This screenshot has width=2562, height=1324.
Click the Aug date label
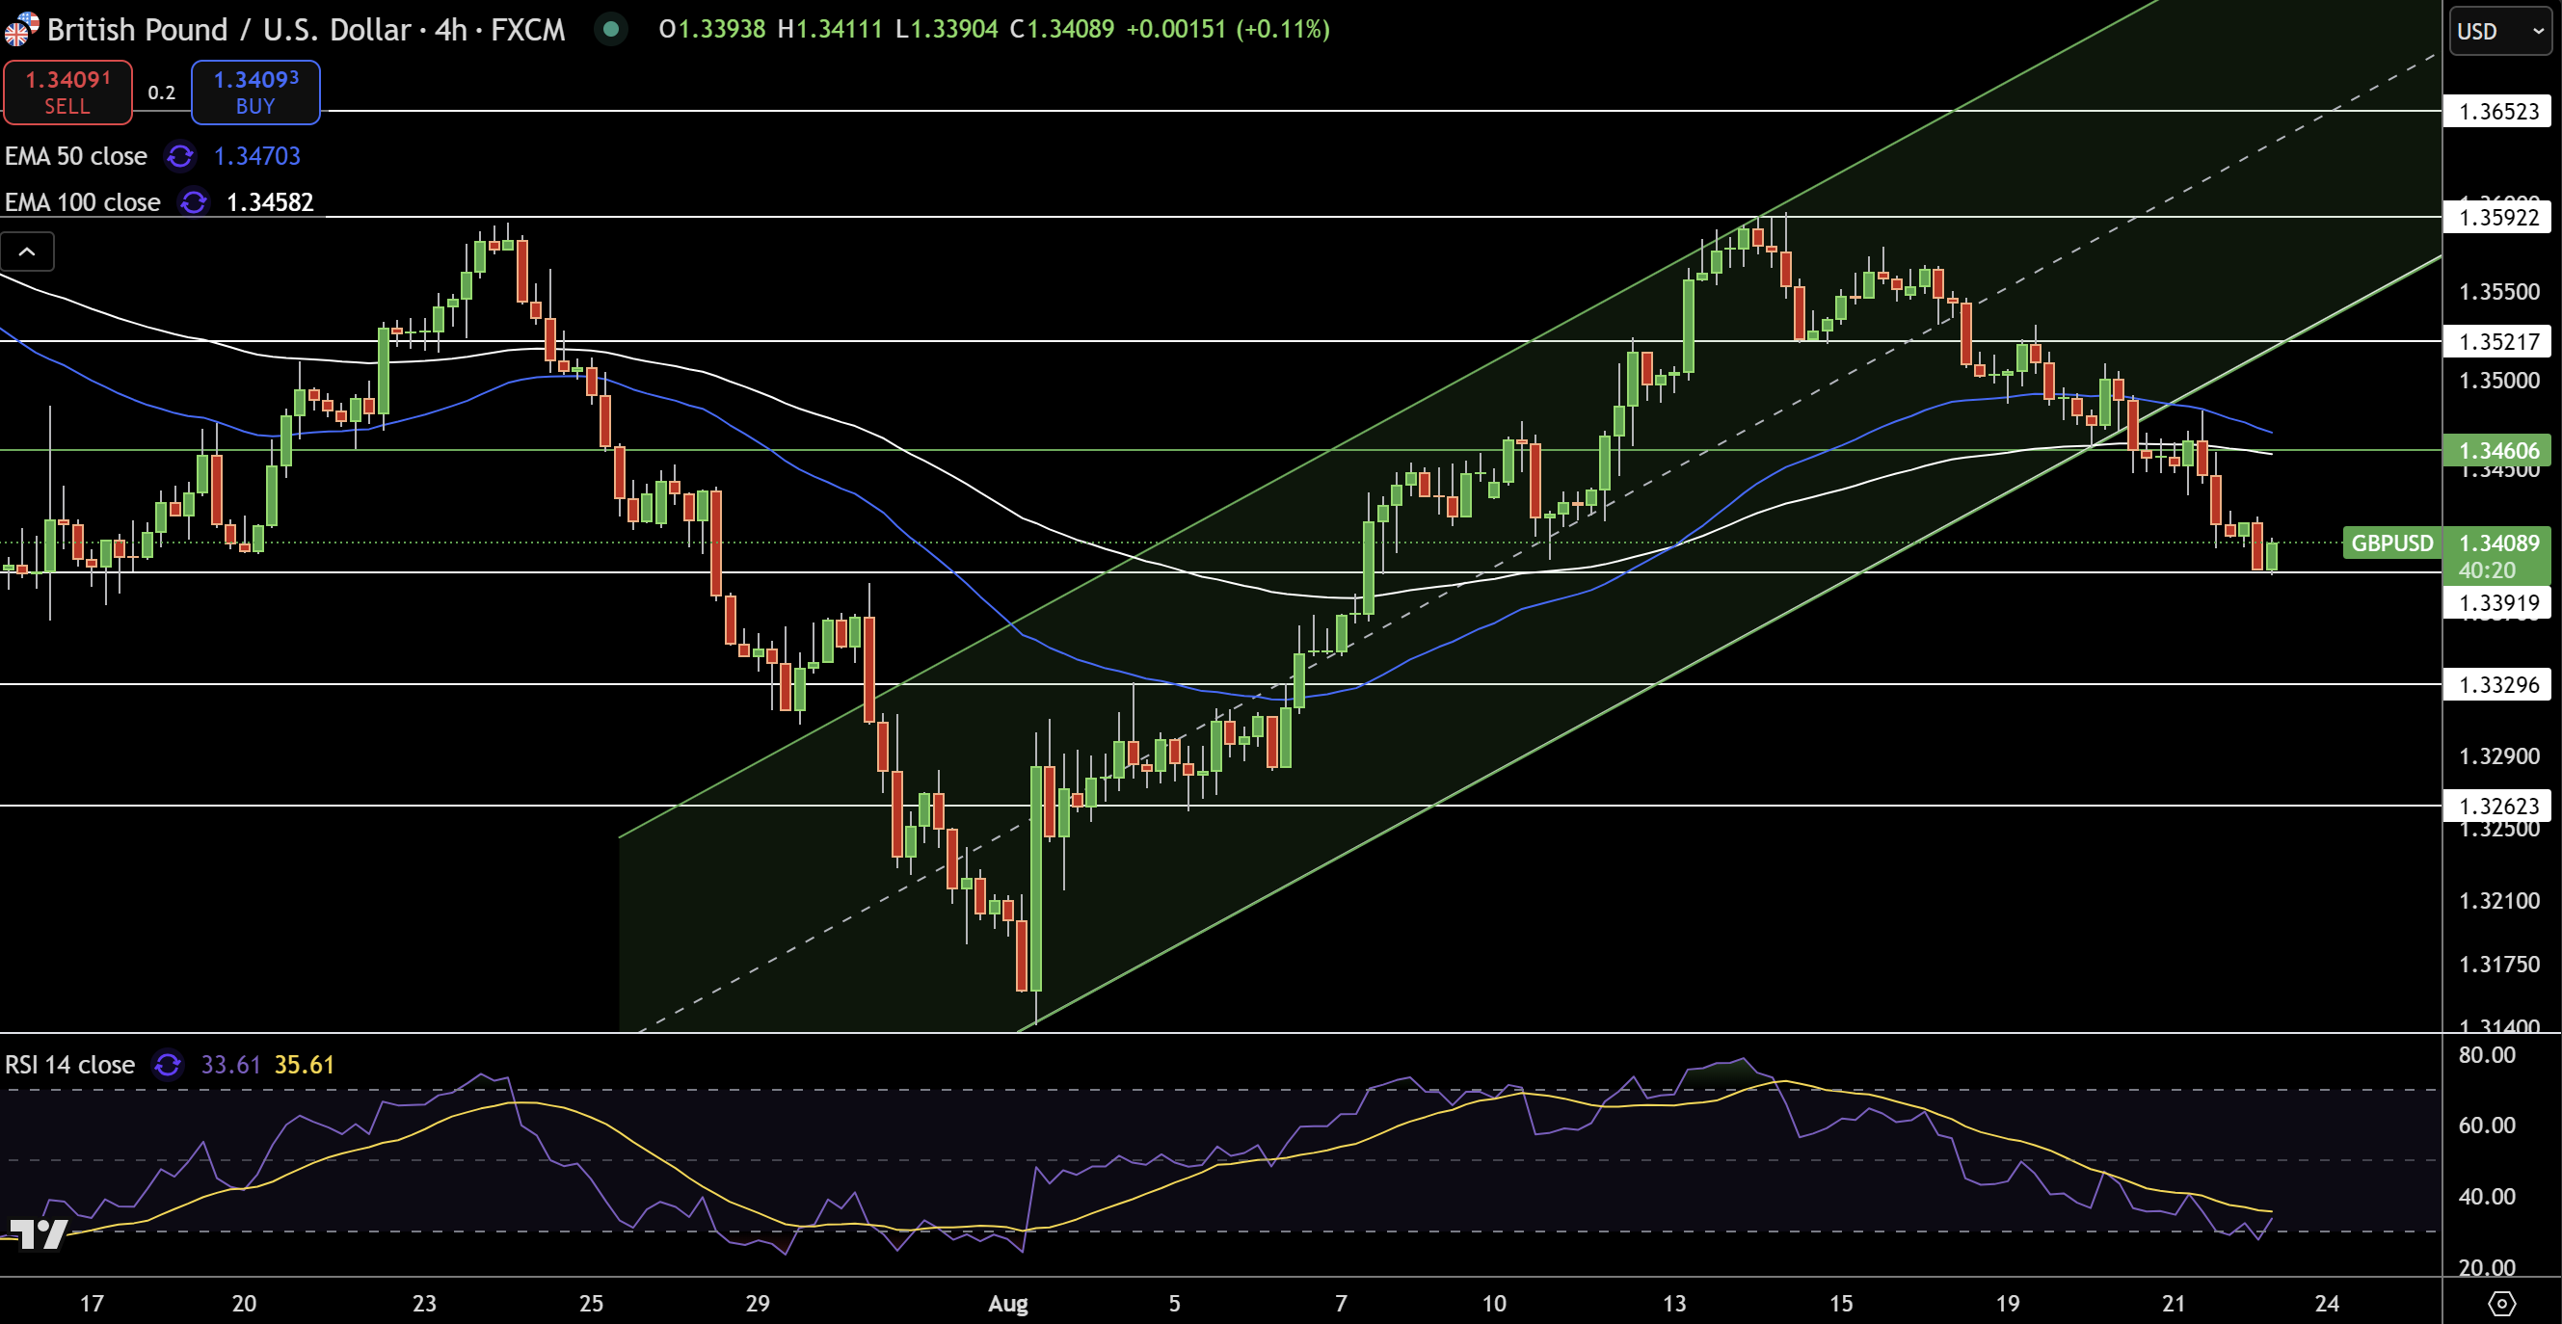click(1007, 1303)
